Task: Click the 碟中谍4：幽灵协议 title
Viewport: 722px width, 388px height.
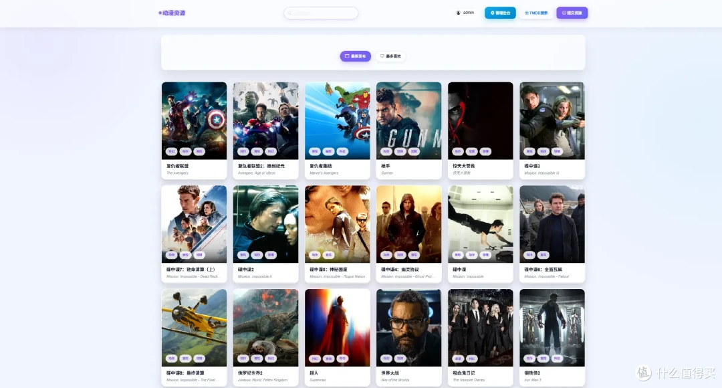Action: coord(400,270)
